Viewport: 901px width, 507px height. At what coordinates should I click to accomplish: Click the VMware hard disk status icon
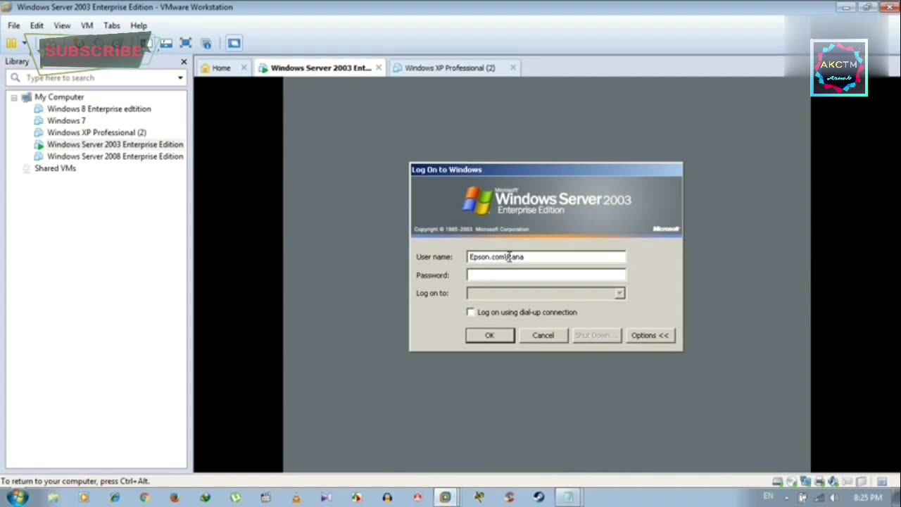(777, 482)
